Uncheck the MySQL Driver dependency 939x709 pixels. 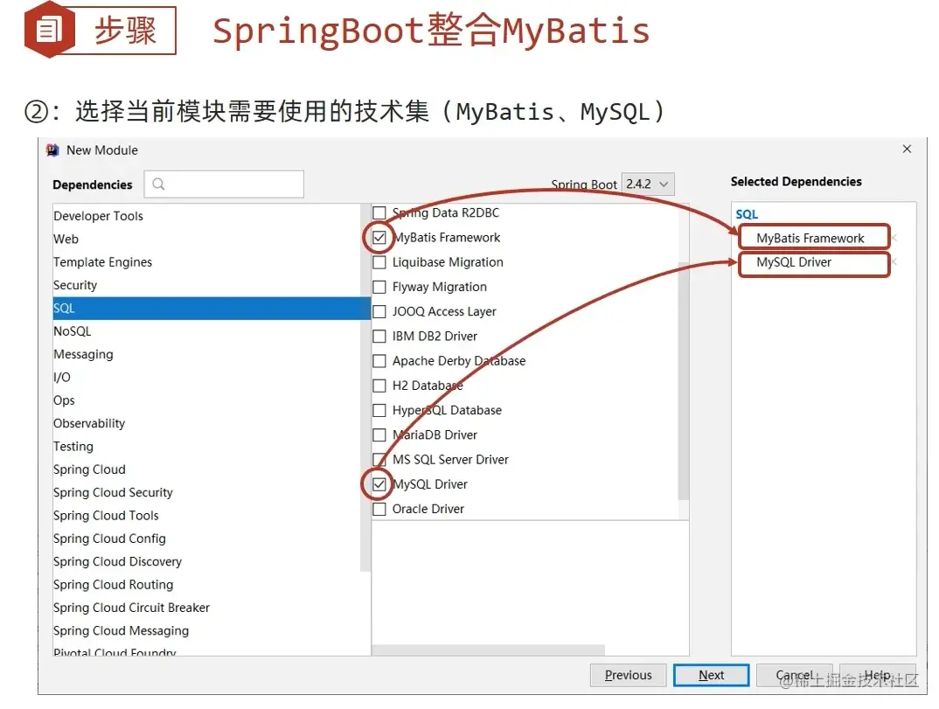point(379,483)
